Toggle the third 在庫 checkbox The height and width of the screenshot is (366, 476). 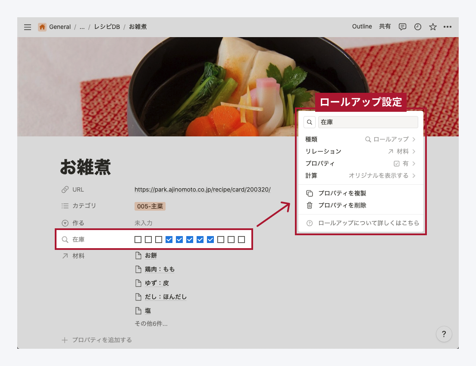point(159,240)
